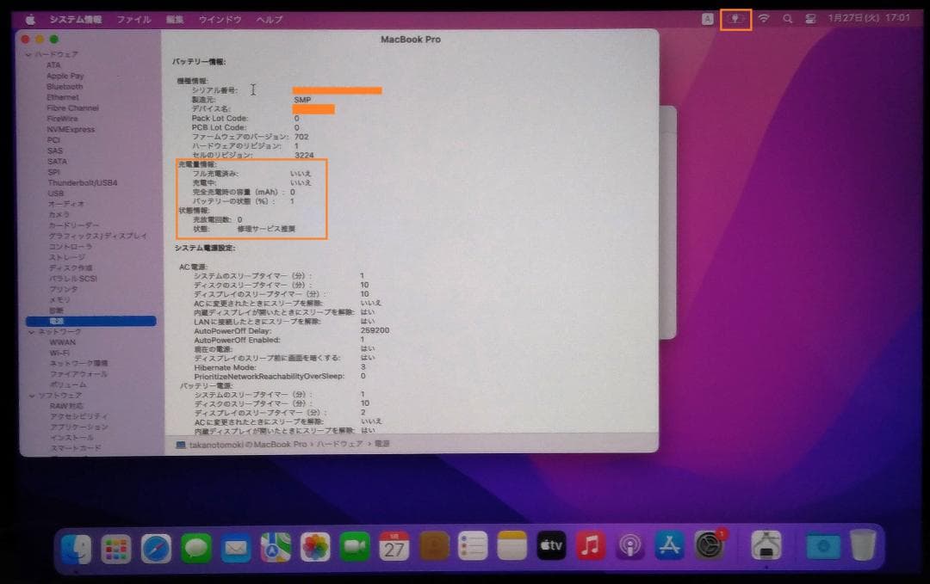The image size is (930, 584).
Task: Click the battery status icon in menu bar
Action: point(734,18)
